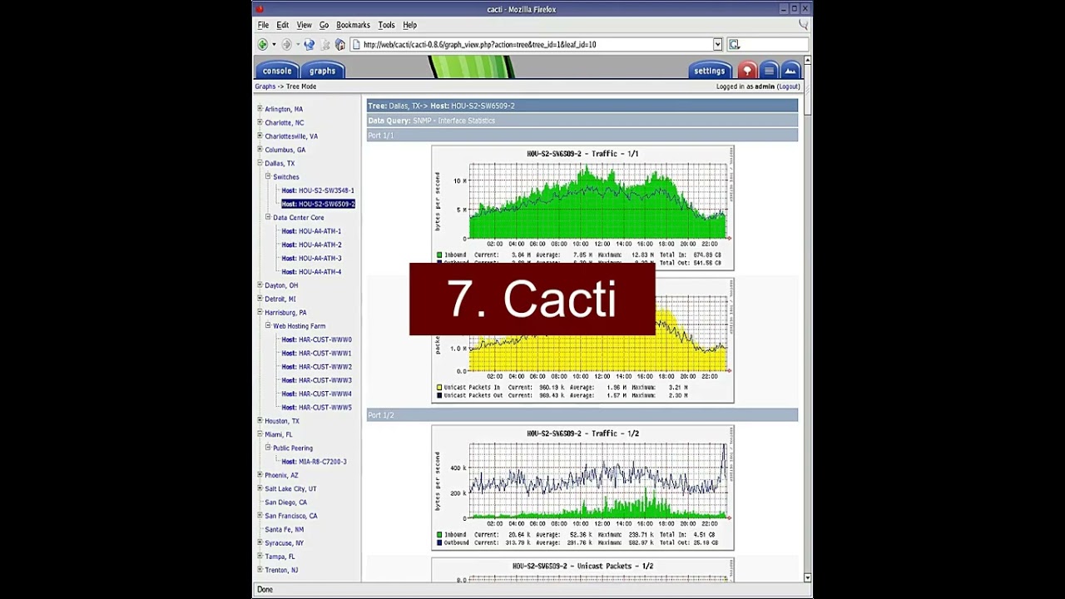Open the Forward history dropdown arrow
The width and height of the screenshot is (1065, 599).
(x=297, y=45)
